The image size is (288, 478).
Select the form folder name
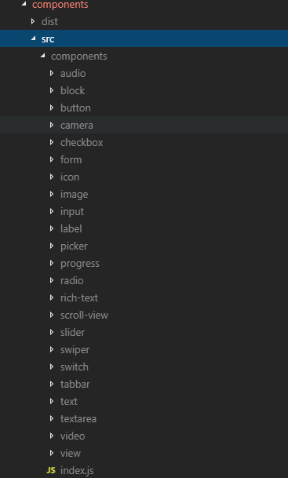(x=71, y=160)
